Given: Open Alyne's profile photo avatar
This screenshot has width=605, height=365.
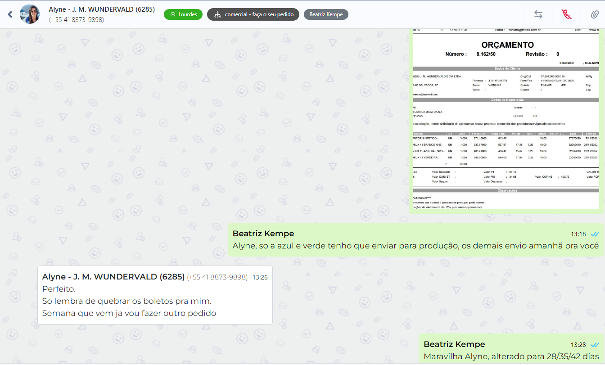Looking at the screenshot, I should click(30, 14).
